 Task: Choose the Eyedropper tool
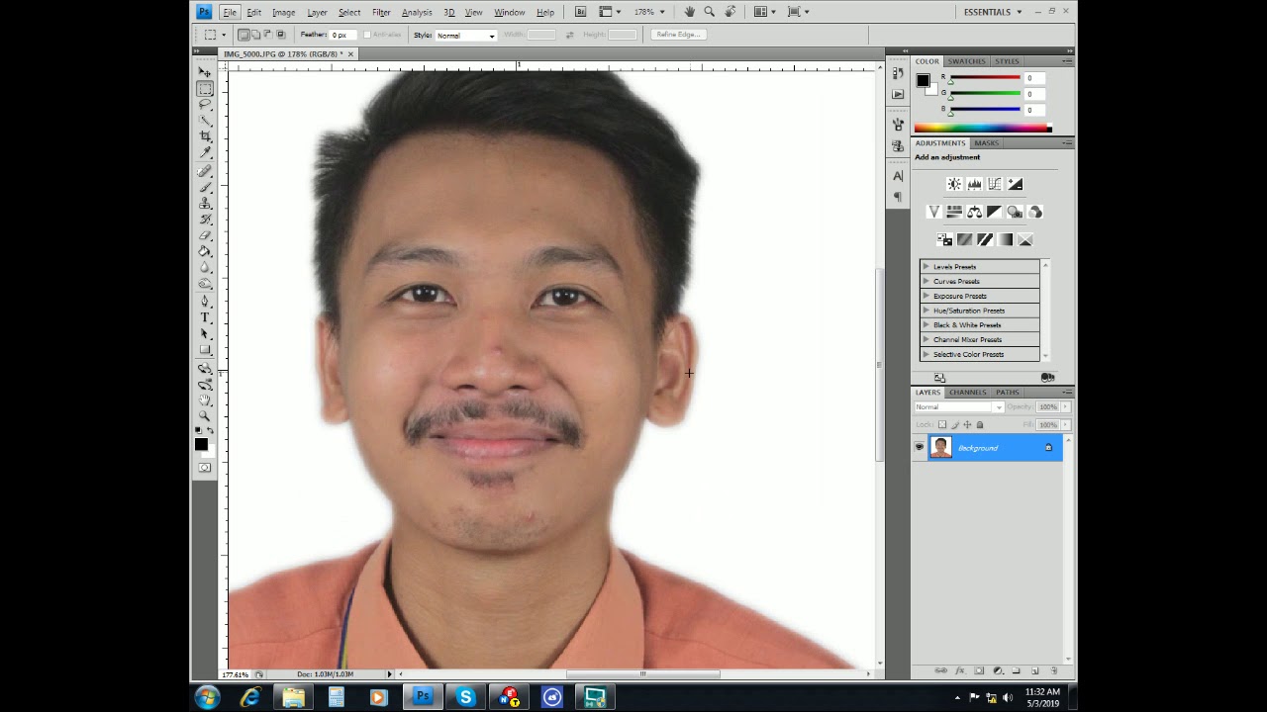205,153
